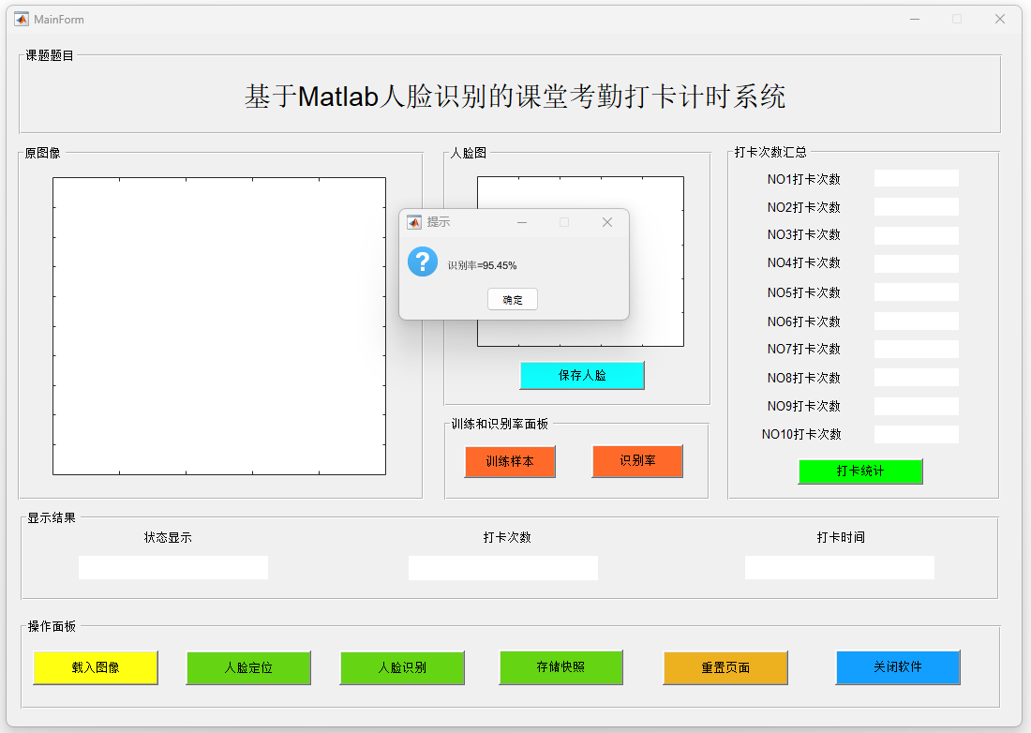The image size is (1031, 733).
Task: Click the NO4打卡次数 field
Action: [x=916, y=263]
